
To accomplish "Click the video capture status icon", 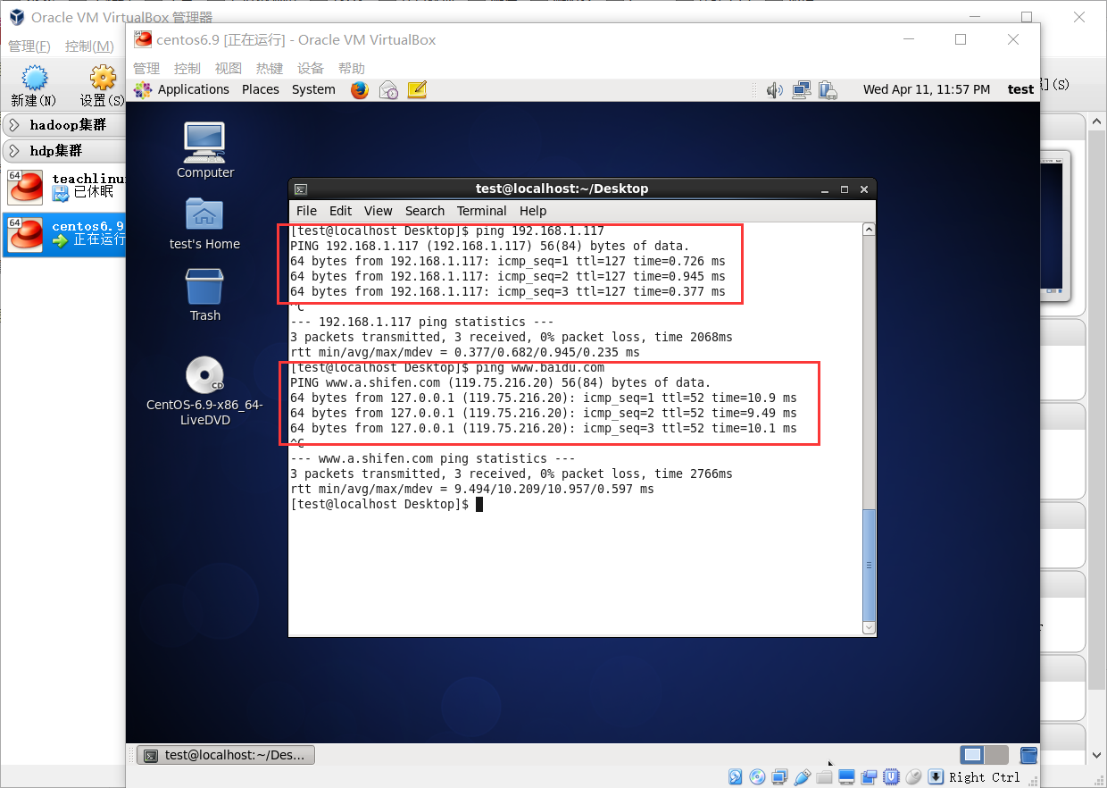I will coord(869,776).
